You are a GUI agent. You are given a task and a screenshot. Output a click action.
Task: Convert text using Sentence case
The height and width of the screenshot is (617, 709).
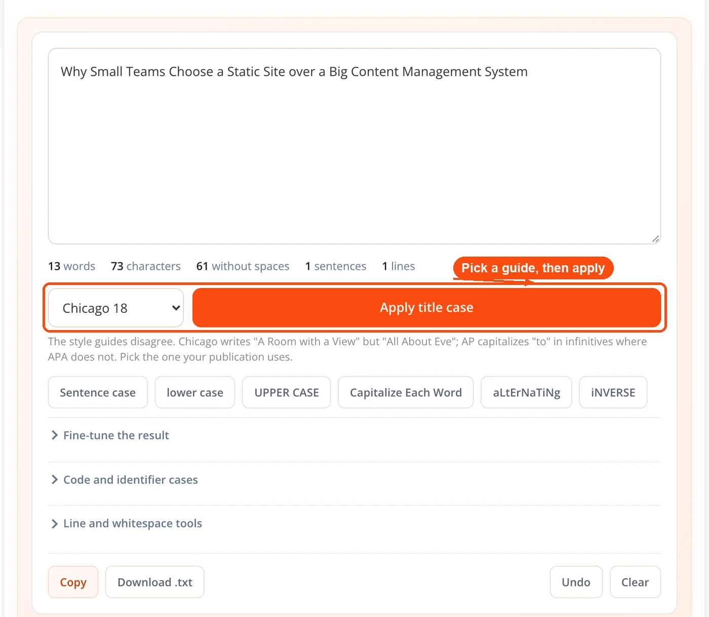pyautogui.click(x=98, y=392)
